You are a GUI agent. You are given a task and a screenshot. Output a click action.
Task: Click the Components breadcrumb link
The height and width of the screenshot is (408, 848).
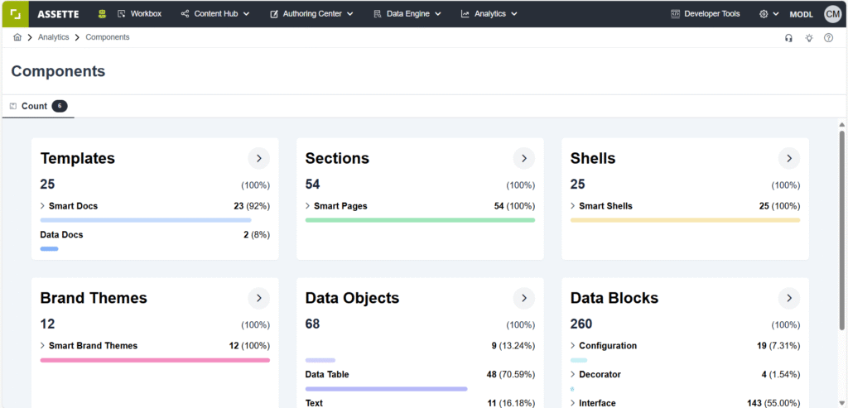pos(108,37)
